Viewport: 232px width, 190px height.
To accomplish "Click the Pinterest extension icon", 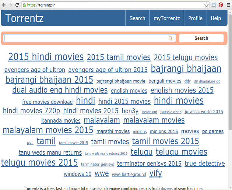I will pyautogui.click(x=221, y=5).
